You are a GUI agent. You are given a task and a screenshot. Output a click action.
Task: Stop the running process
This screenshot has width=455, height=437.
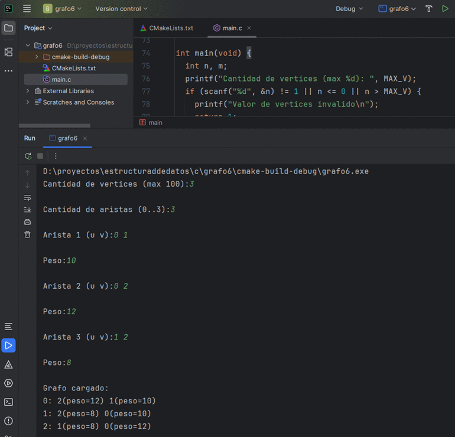point(40,156)
